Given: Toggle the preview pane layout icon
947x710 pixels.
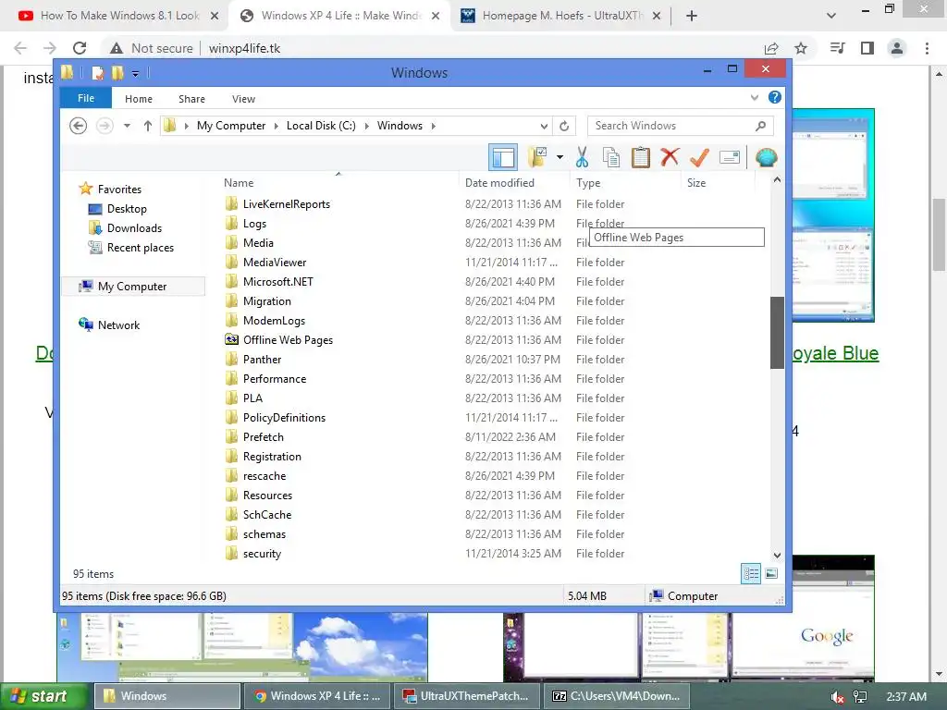Looking at the screenshot, I should (502, 157).
